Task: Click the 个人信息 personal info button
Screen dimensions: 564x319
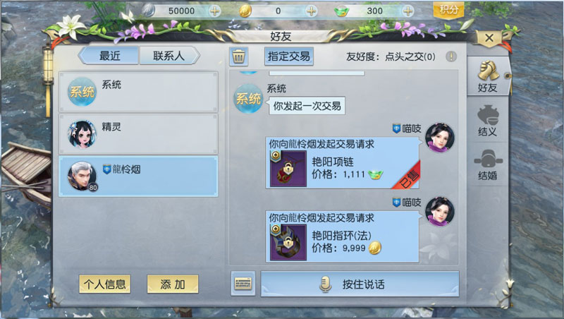Action: (x=104, y=284)
